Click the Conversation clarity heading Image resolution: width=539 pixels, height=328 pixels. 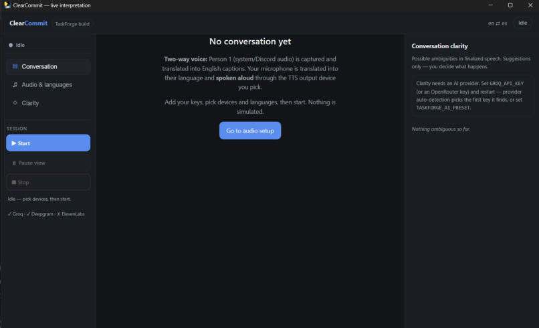tap(439, 46)
